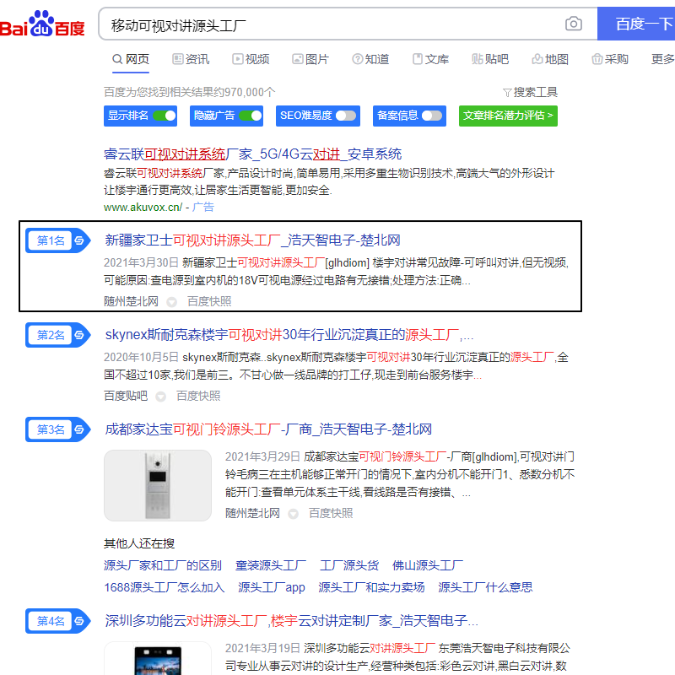Click the 百度一下 search button
The height and width of the screenshot is (675, 675).
636,24
